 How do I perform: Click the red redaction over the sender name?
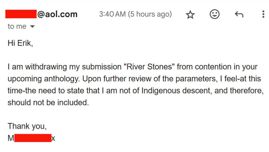(x=21, y=14)
